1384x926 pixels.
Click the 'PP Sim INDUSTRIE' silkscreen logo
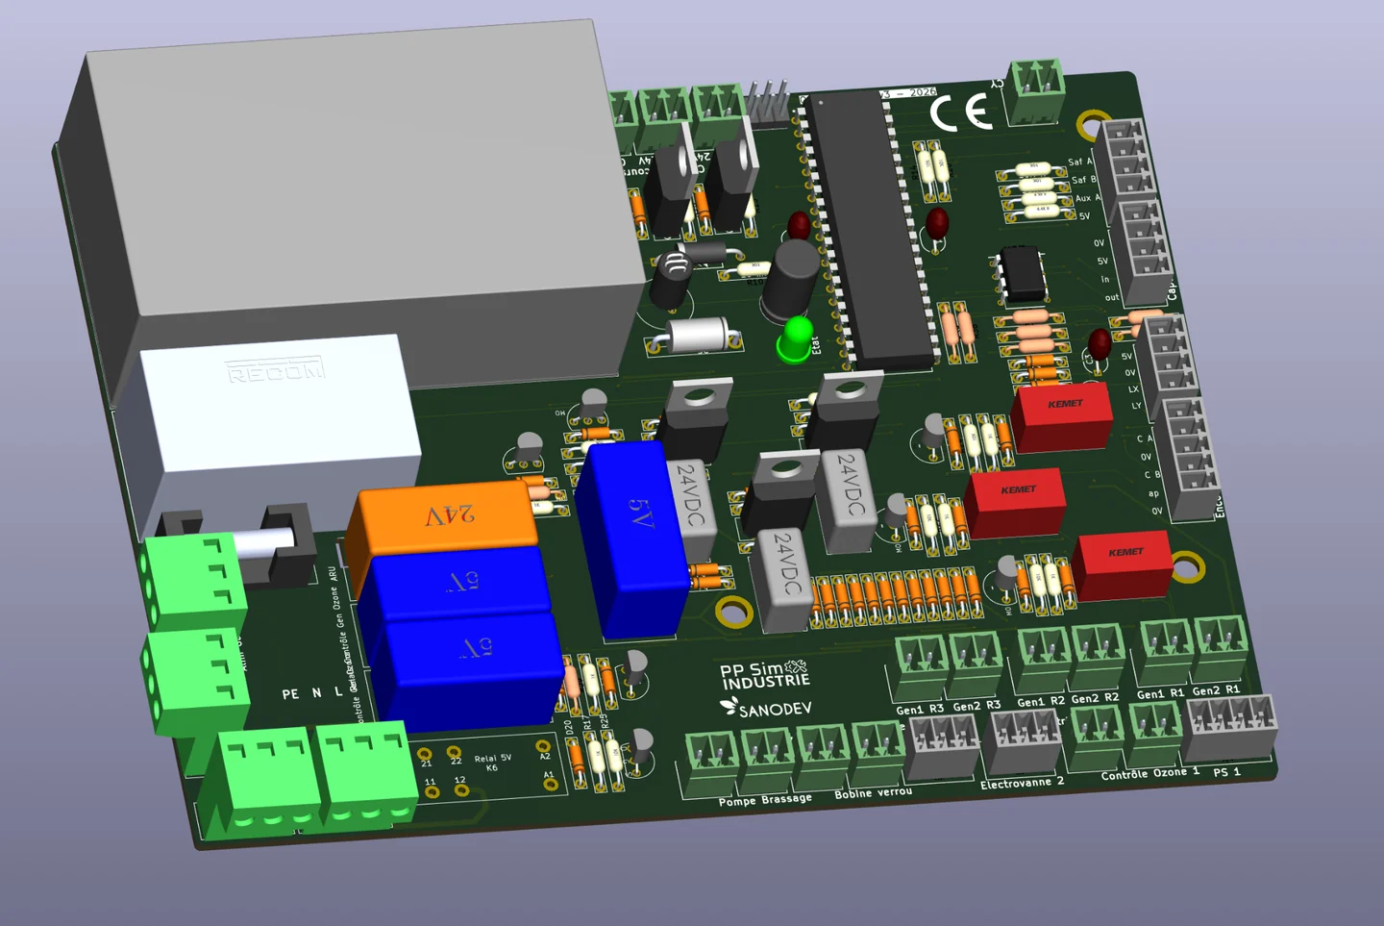pyautogui.click(x=766, y=674)
